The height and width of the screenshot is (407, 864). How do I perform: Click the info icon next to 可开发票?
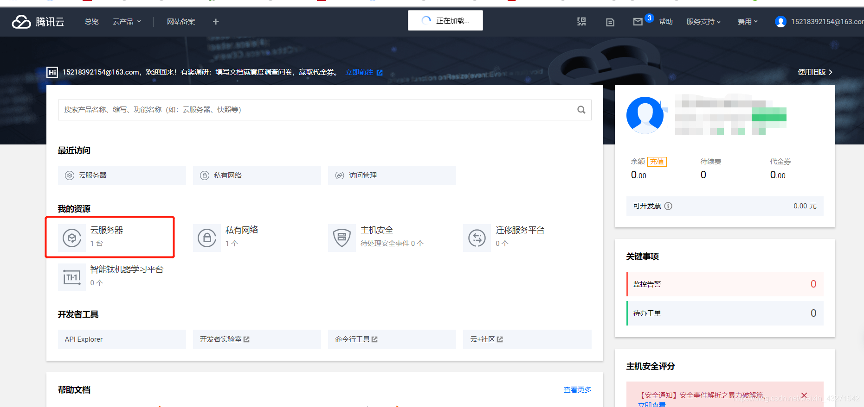pyautogui.click(x=668, y=206)
